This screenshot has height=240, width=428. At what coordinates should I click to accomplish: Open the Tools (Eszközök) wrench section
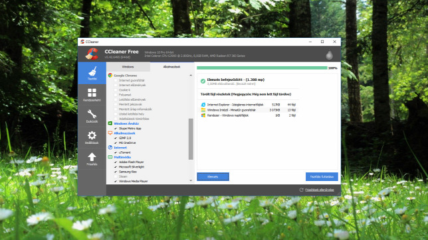click(x=92, y=116)
